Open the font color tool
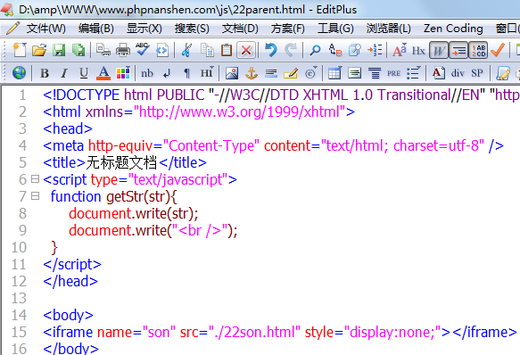 (x=103, y=73)
